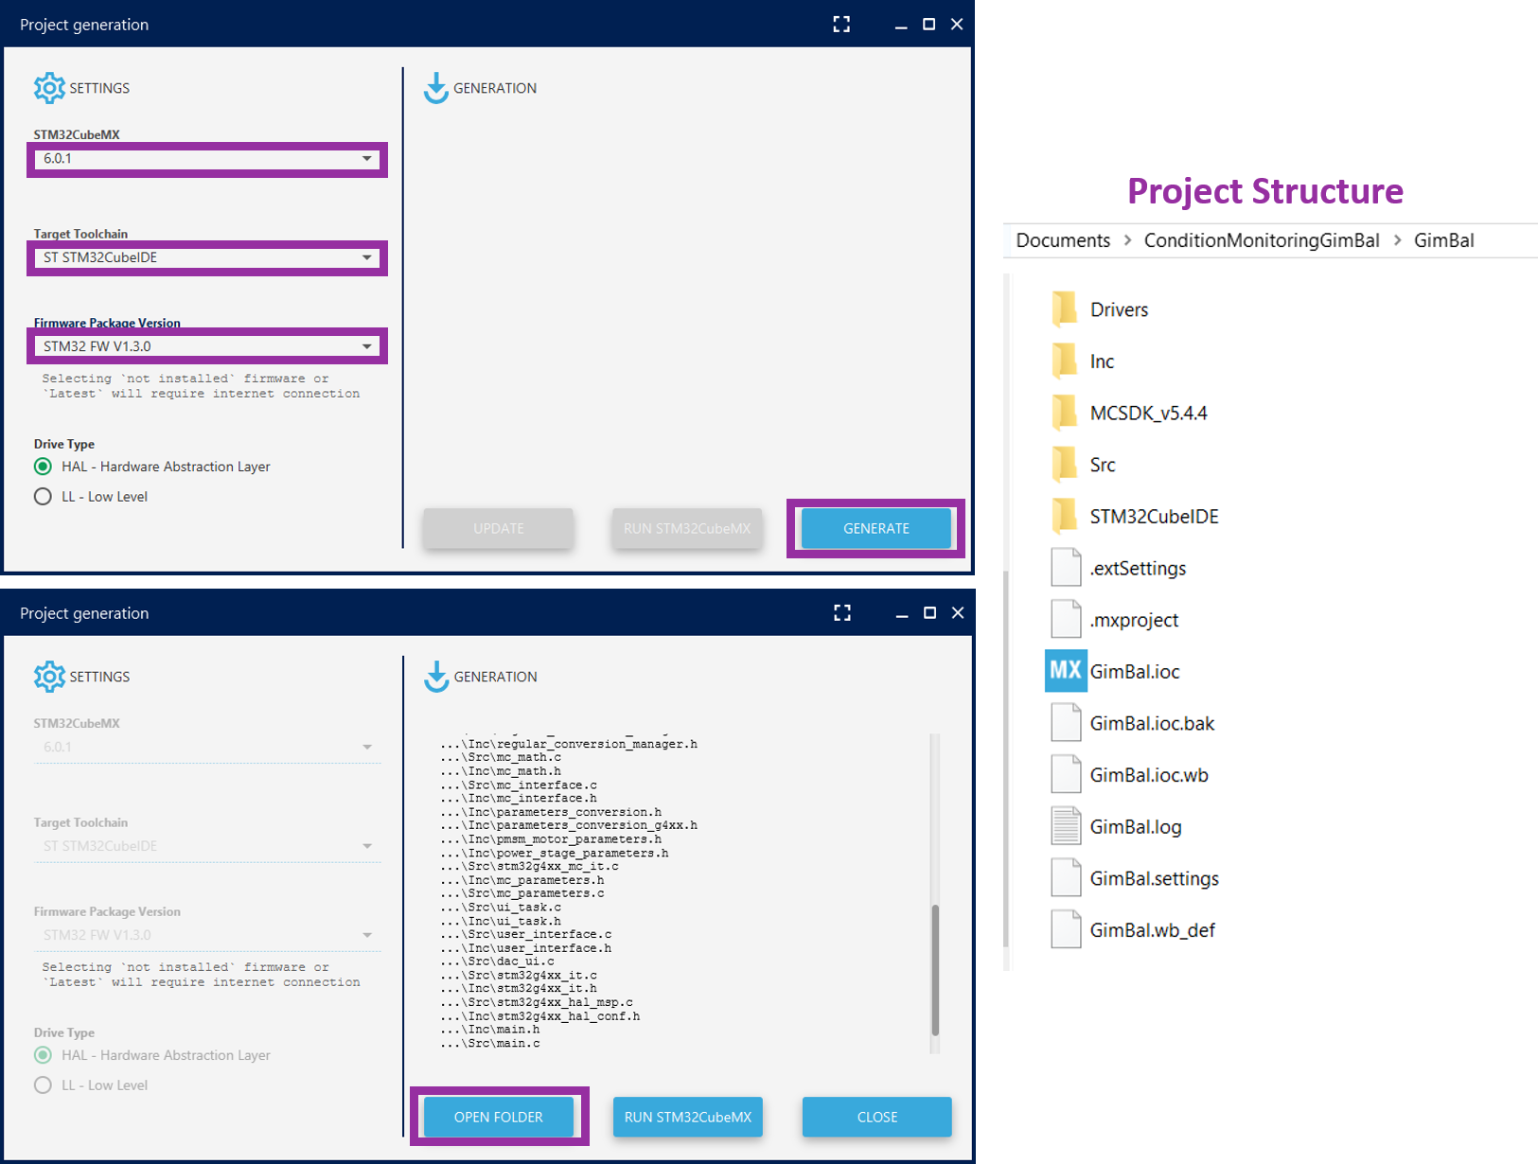
Task: Select the GimBal.ioc file name
Action: coord(1135,671)
